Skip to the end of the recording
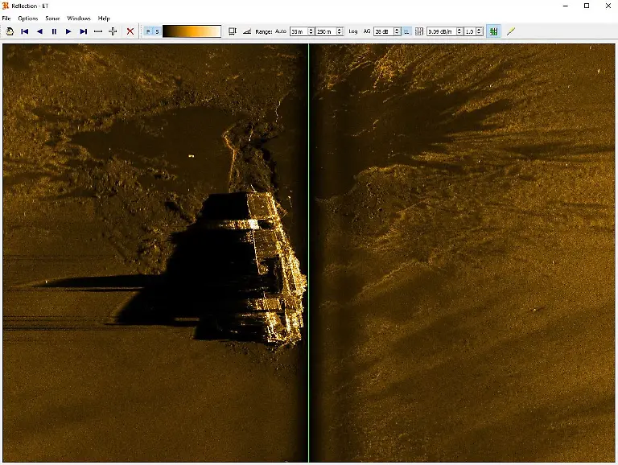The image size is (618, 465). click(x=83, y=31)
